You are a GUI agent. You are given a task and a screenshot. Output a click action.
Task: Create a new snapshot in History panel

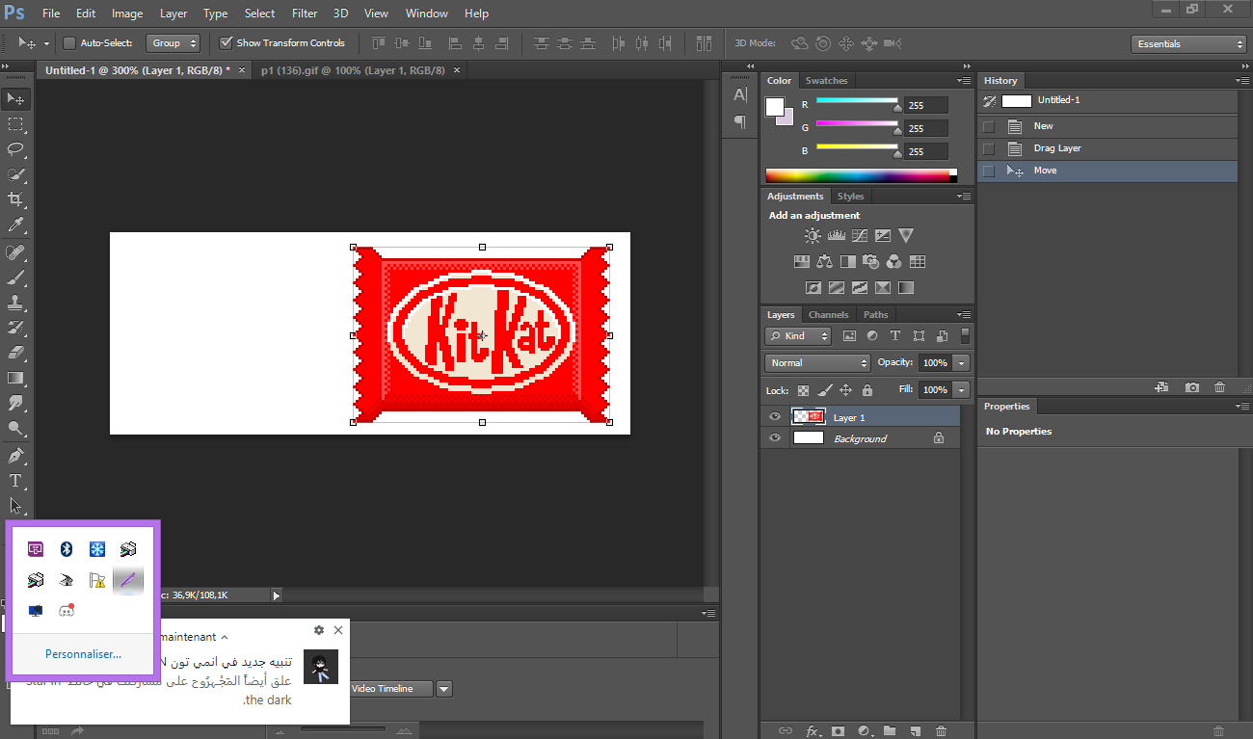tap(1192, 387)
